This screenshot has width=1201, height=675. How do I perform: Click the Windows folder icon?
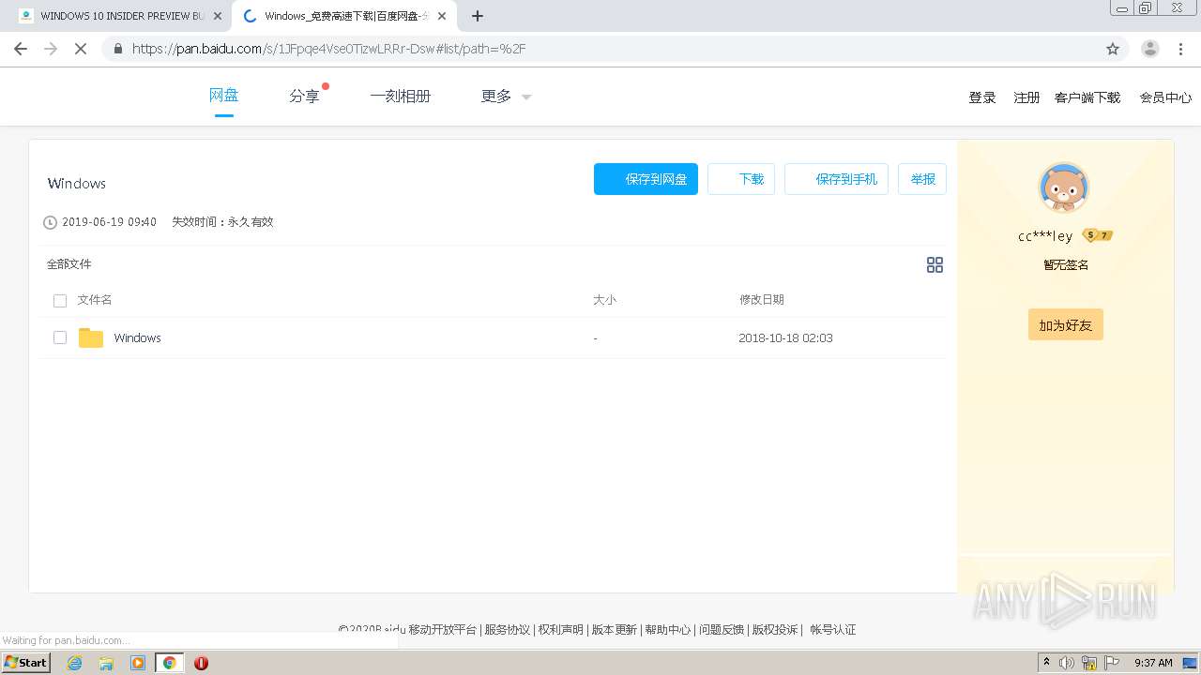click(x=91, y=337)
